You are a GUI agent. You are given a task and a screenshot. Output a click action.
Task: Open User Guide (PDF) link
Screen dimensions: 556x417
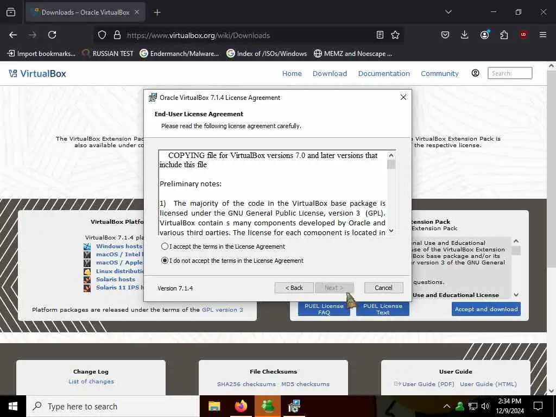(428, 384)
